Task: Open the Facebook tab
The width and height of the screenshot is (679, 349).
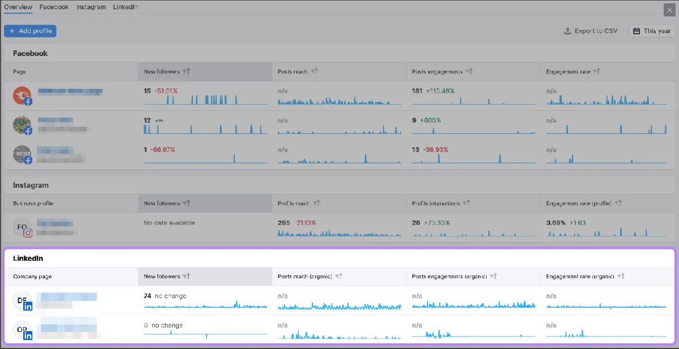Action: click(x=54, y=7)
